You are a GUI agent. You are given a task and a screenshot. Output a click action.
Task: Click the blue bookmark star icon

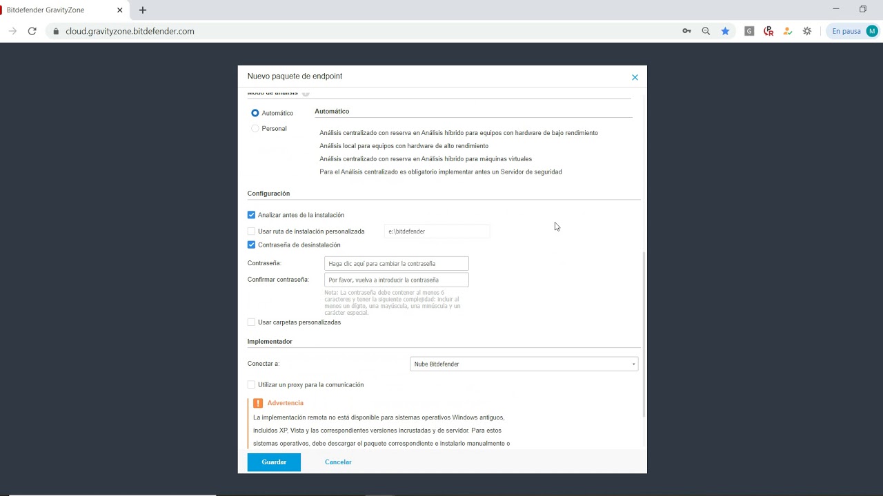pos(725,31)
